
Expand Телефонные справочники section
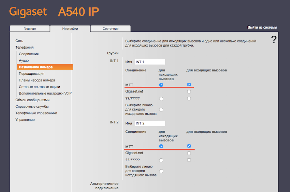click(36, 113)
